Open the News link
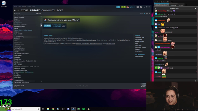This screenshot has width=198, height=111. tap(137, 43)
